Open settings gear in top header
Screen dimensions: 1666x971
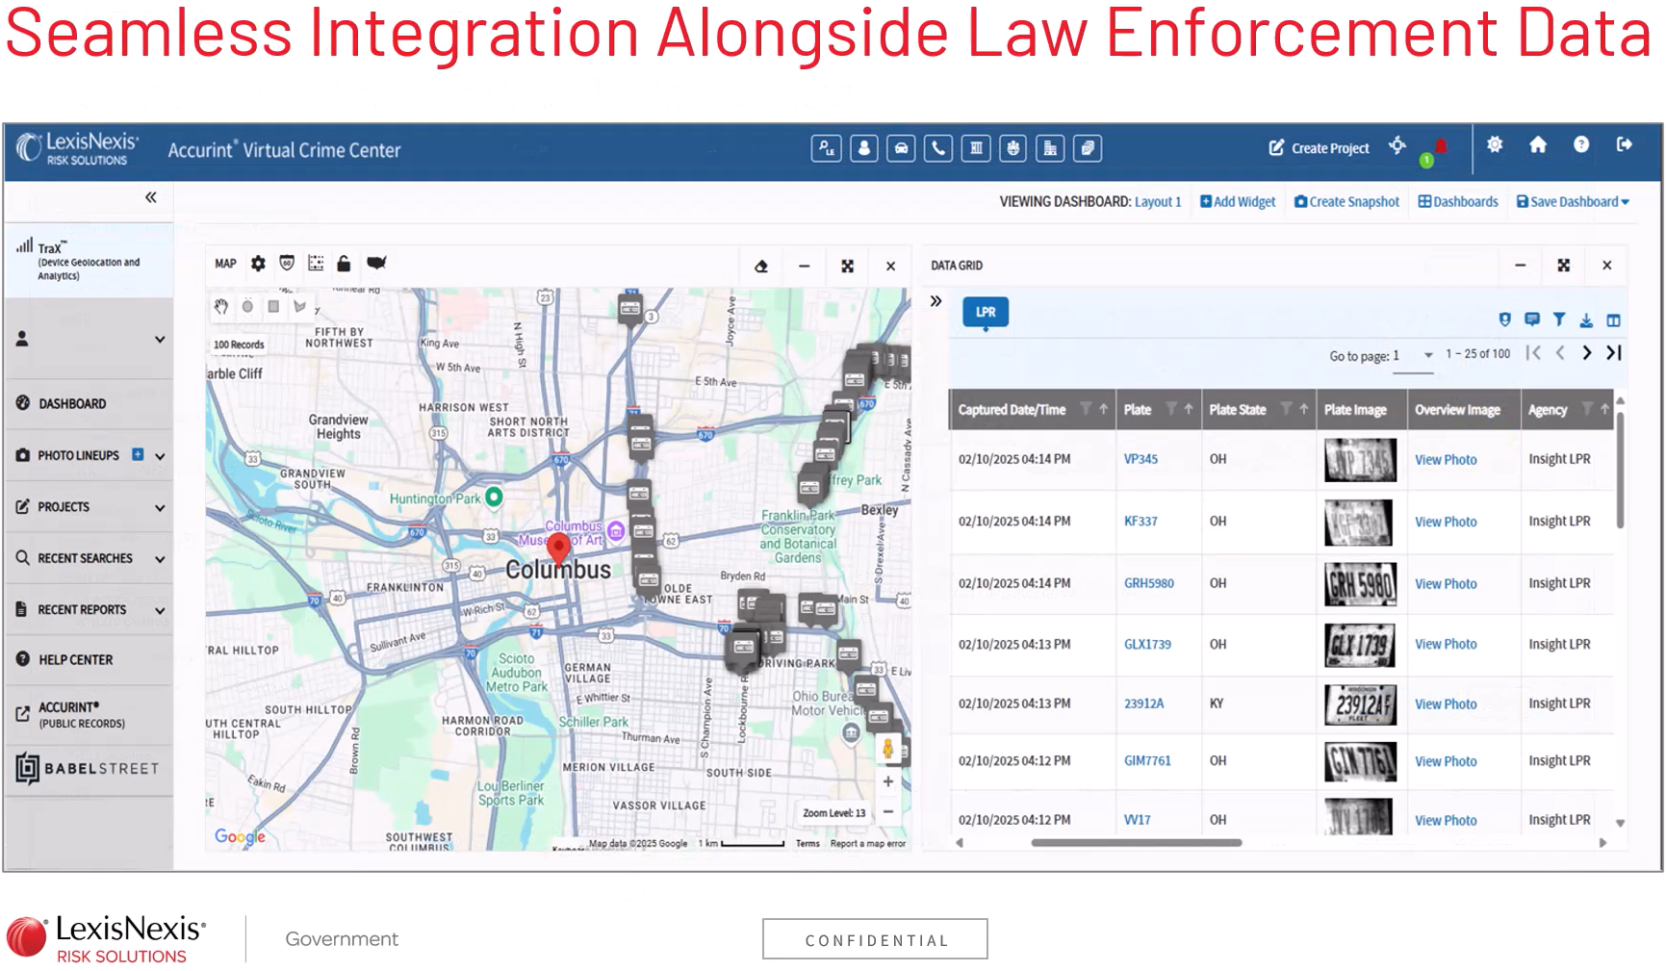click(x=1495, y=144)
